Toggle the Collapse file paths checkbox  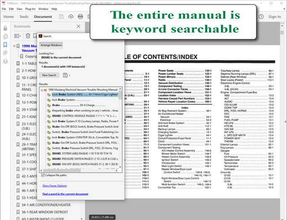[x=43, y=175]
